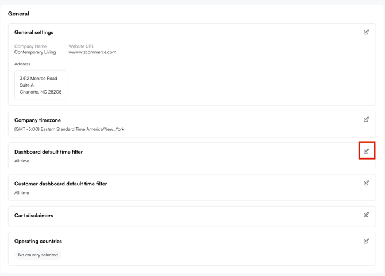Open the www.wizcommerce.com website URL
This screenshot has height=276, width=385.
point(92,52)
